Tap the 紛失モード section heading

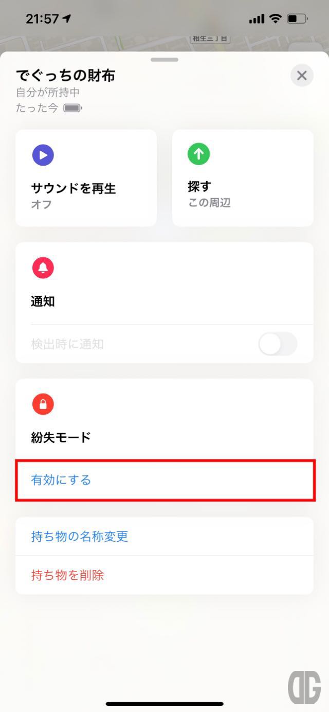click(x=61, y=438)
